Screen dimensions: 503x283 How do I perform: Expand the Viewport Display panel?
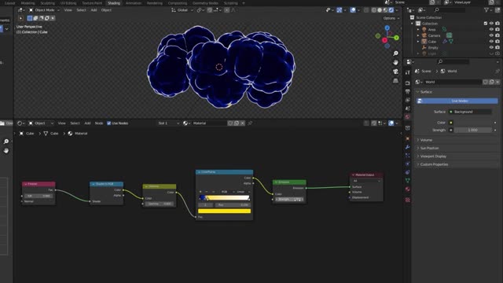(433, 156)
